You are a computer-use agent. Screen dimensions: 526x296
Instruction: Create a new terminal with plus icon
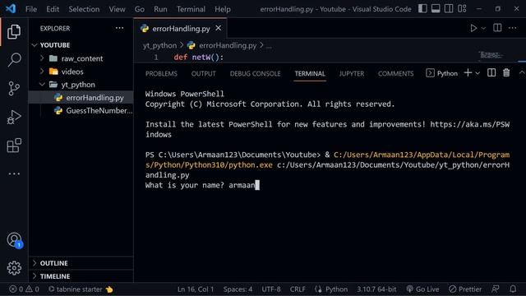468,73
